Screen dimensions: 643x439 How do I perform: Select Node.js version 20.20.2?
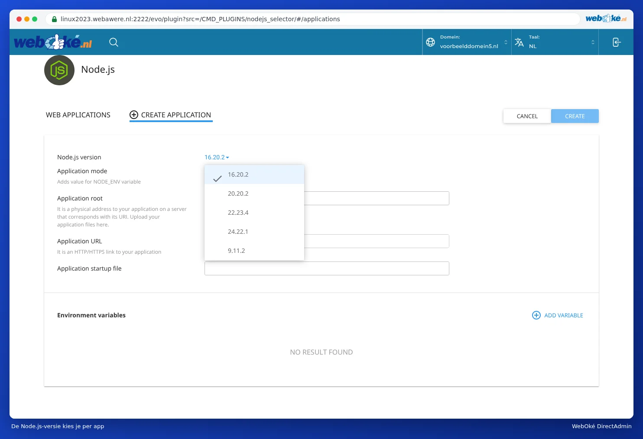pyautogui.click(x=254, y=194)
